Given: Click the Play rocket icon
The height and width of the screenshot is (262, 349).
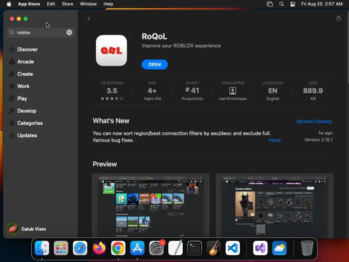Looking at the screenshot, I should coord(12,99).
